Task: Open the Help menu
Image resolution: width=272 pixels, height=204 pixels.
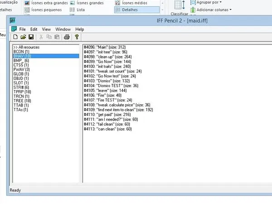Action: click(80, 29)
